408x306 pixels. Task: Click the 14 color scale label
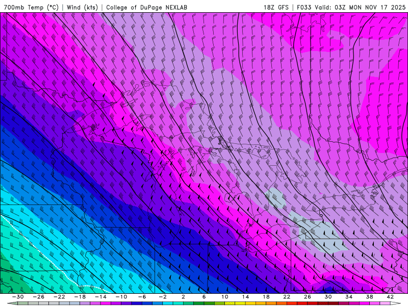(245, 297)
